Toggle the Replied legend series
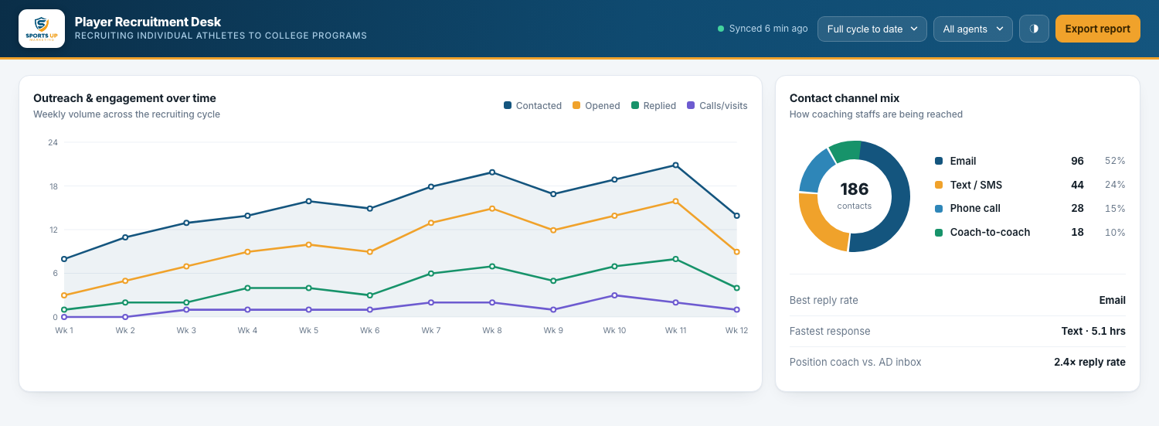The image size is (1159, 426). [x=654, y=106]
